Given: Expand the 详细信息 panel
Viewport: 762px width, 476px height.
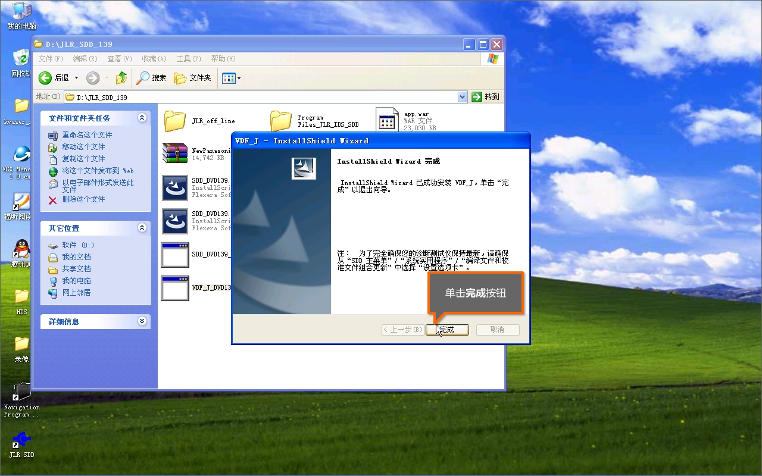Looking at the screenshot, I should coord(142,321).
